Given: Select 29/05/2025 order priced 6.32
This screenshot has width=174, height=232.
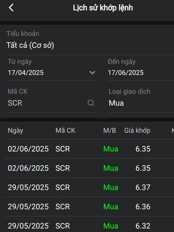Looking at the screenshot, I should [x=89, y=225].
